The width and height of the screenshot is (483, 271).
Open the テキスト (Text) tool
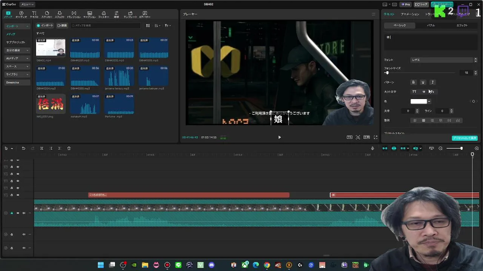(34, 15)
